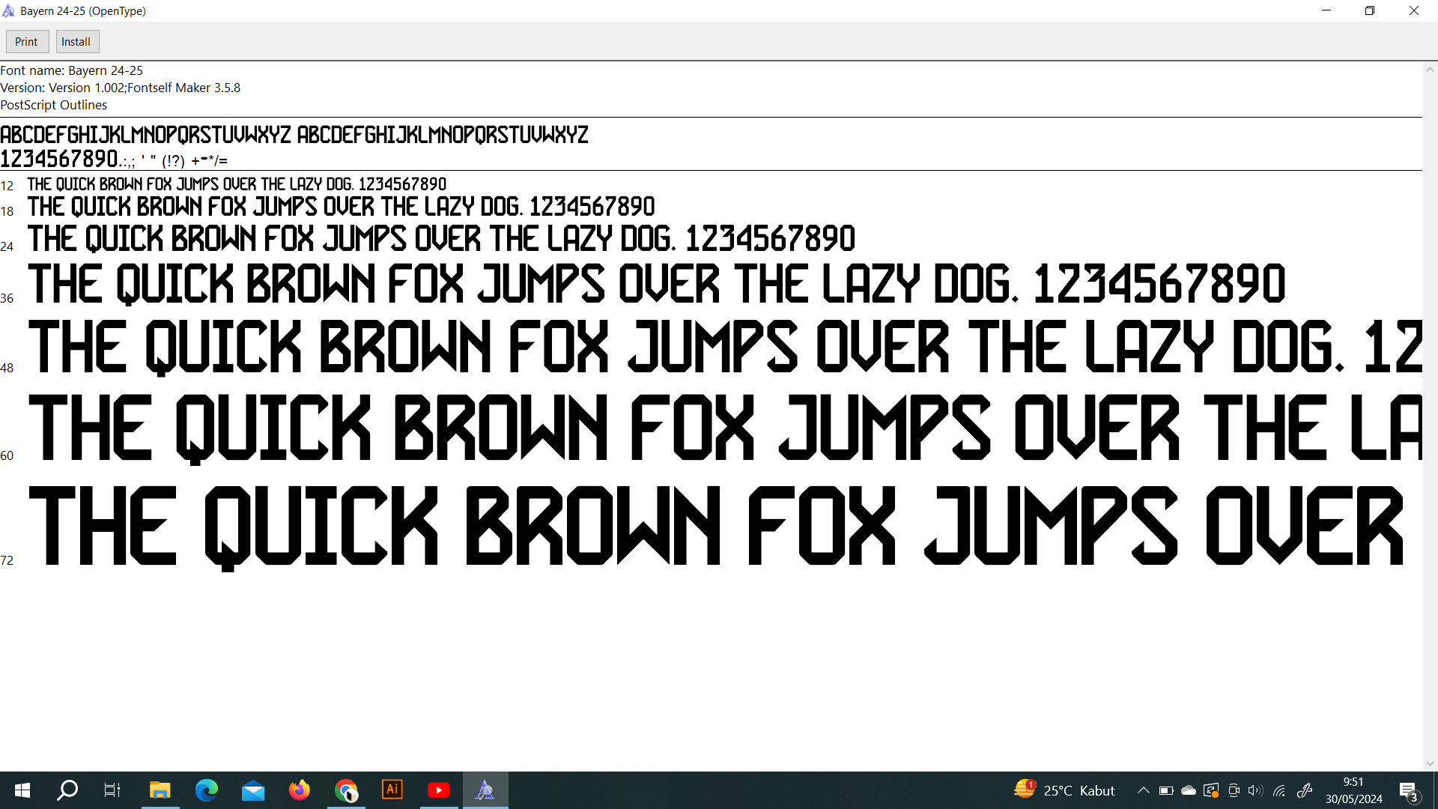Open Adobe Illustrator from the taskbar
The height and width of the screenshot is (809, 1438).
(x=392, y=790)
